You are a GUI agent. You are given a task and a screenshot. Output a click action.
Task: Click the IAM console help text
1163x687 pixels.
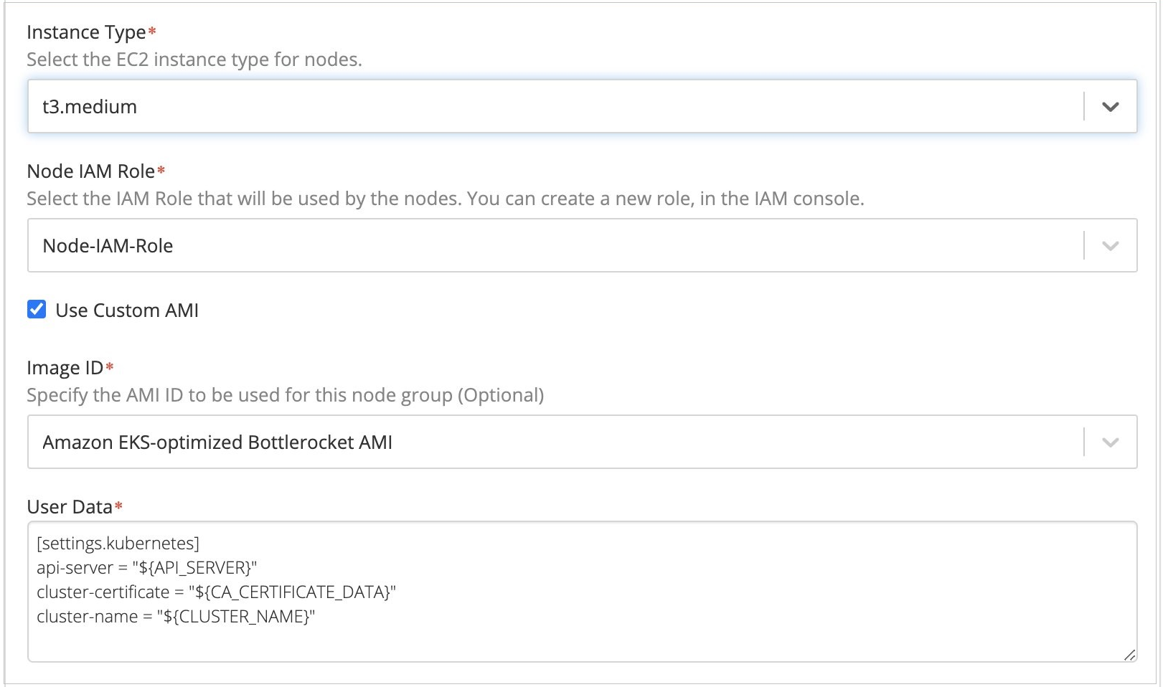(445, 199)
